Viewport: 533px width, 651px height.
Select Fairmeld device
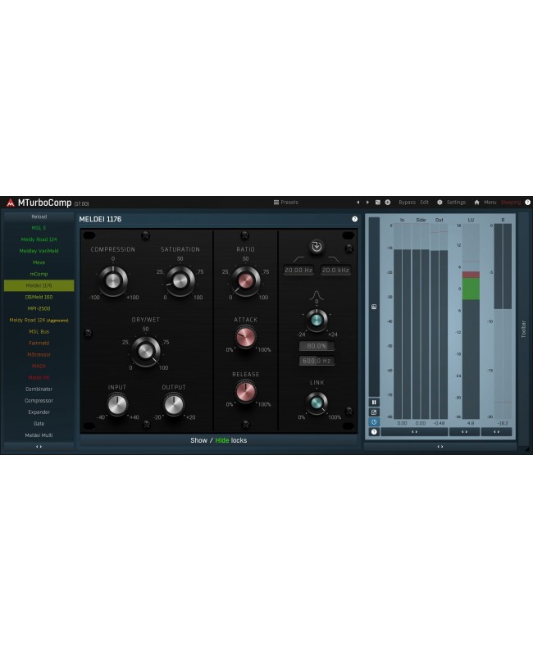(x=39, y=344)
